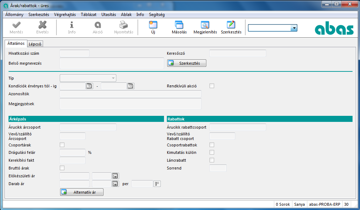Focus the Árucikk rabattcsoport field

tap(238, 127)
